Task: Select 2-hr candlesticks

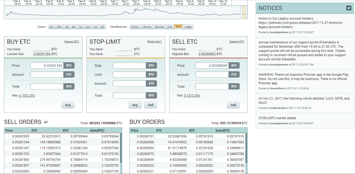Action: coord(170,27)
